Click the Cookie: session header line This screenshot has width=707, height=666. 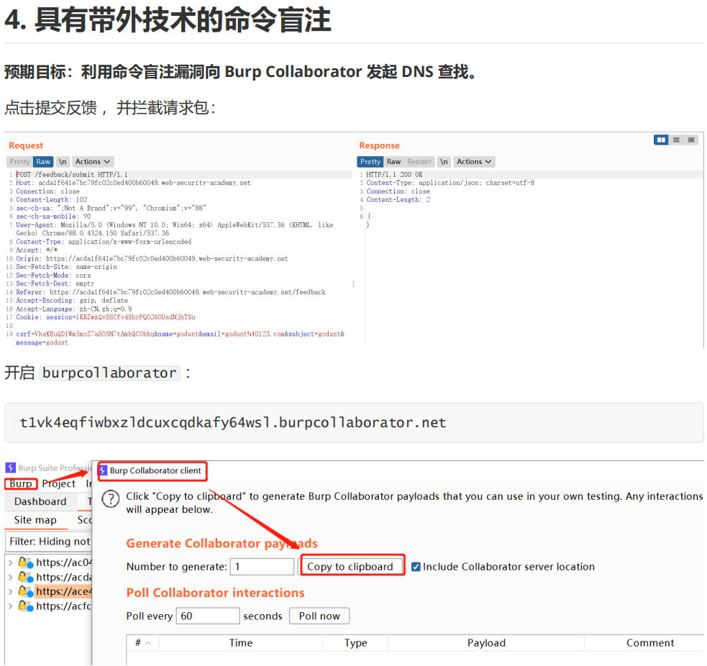pyautogui.click(x=106, y=317)
